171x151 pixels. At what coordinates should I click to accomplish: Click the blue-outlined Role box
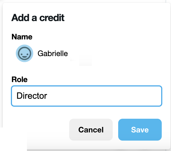coord(87,96)
